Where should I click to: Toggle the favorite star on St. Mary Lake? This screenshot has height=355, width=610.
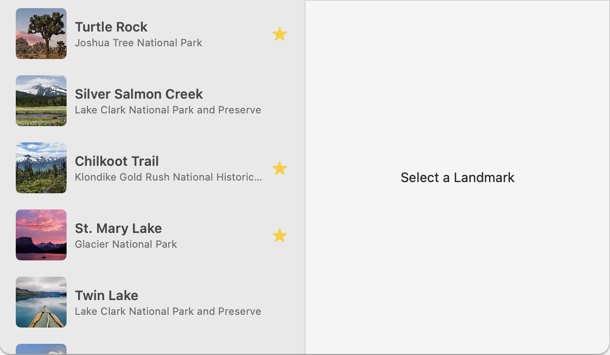point(280,235)
